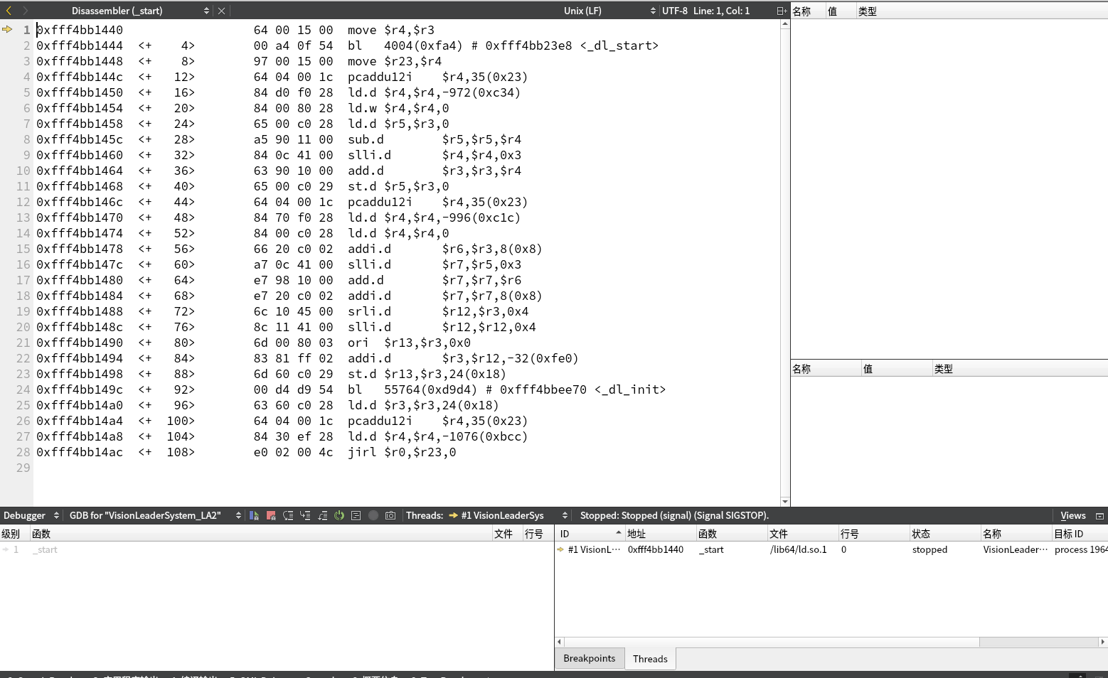Interrupt execution with the red pause icon

click(270, 515)
